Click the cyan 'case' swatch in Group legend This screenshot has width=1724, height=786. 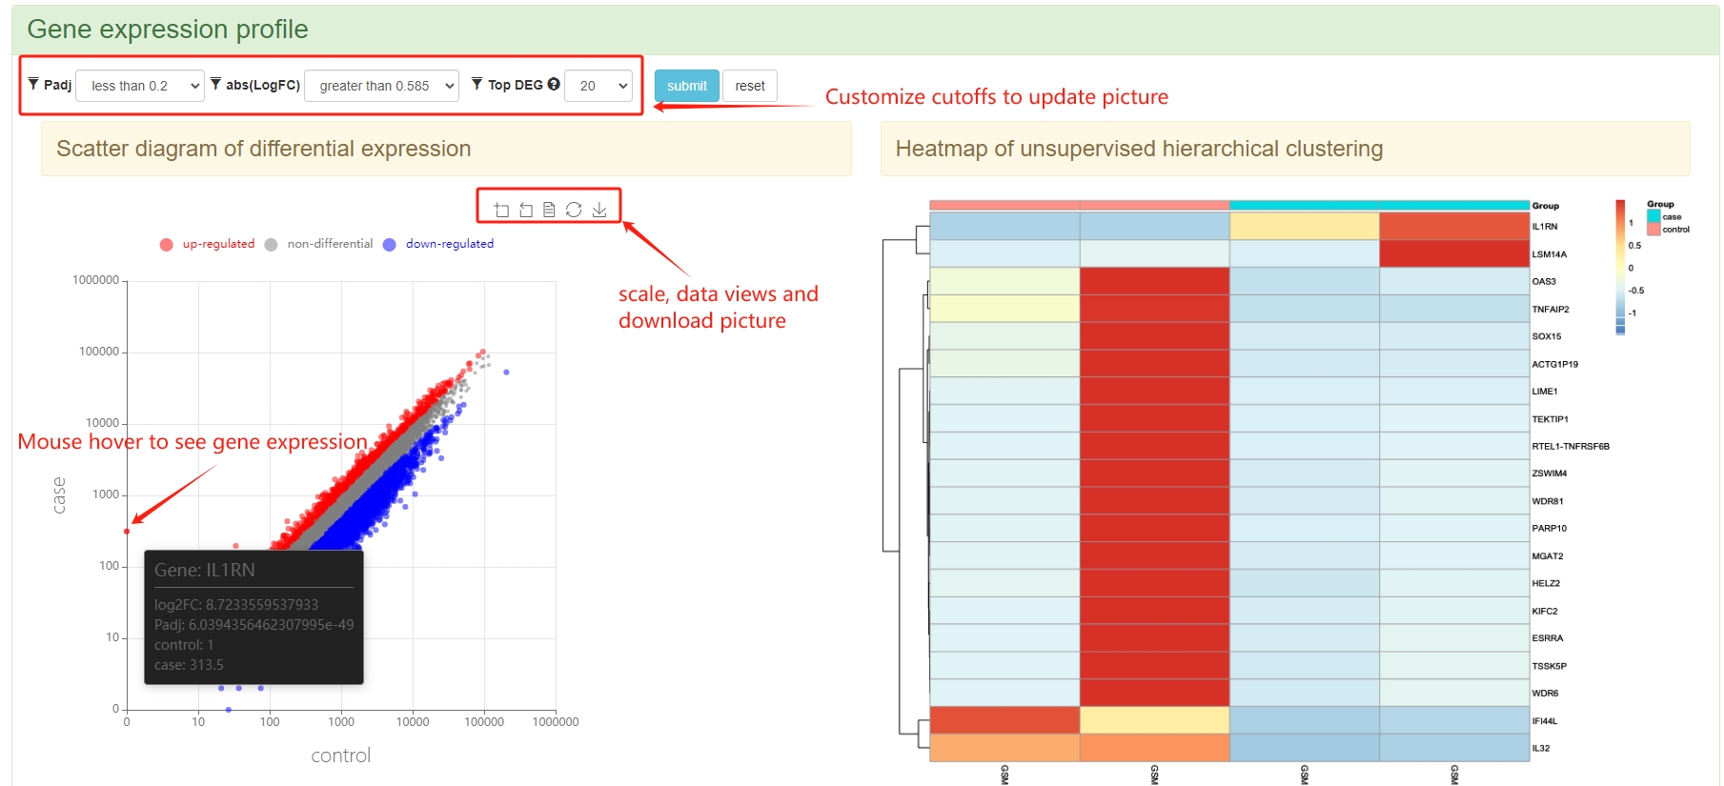click(1653, 216)
